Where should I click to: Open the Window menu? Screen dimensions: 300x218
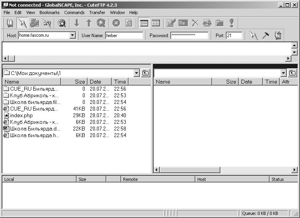tap(117, 13)
